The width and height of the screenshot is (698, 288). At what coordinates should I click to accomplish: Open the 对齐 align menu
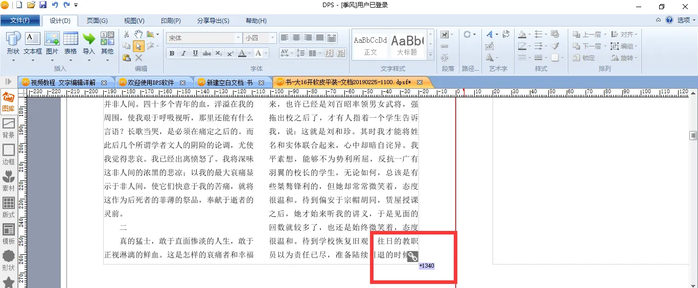point(624,35)
